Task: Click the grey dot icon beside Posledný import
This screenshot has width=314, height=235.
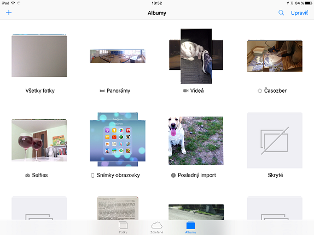Action: (173, 176)
